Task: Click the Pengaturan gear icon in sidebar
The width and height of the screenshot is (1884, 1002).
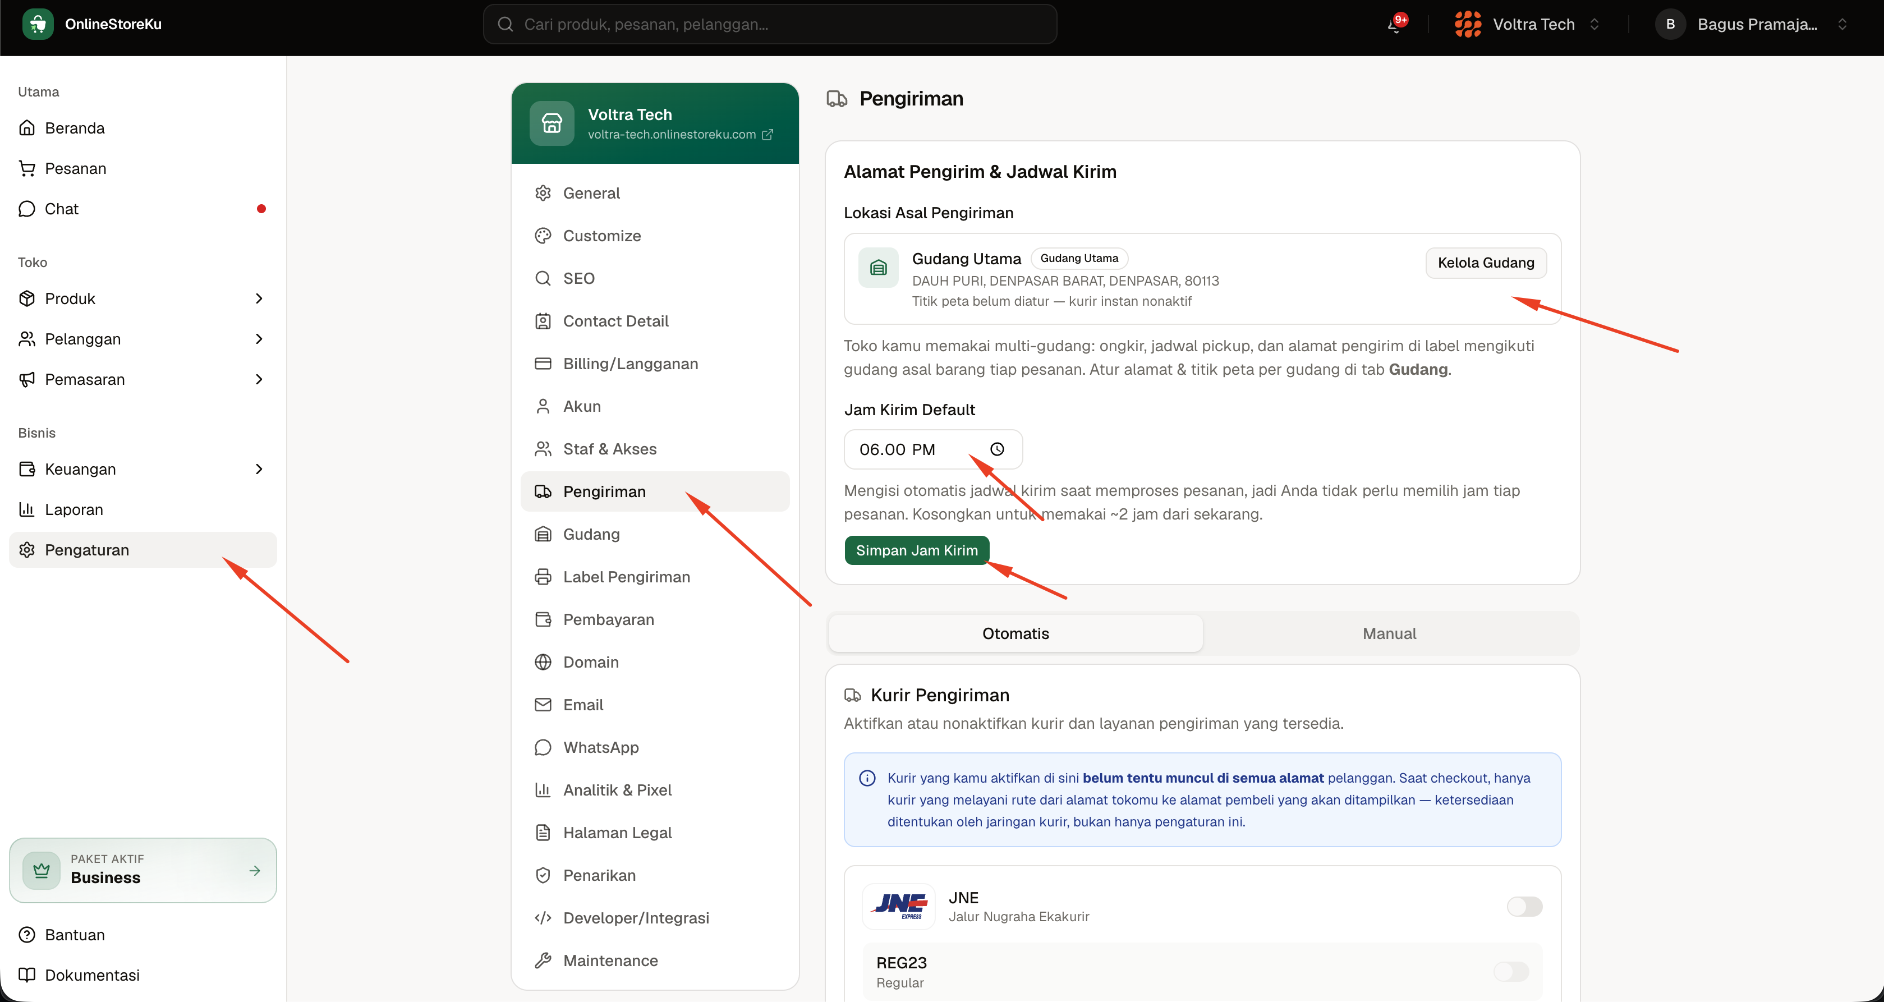Action: (x=27, y=549)
